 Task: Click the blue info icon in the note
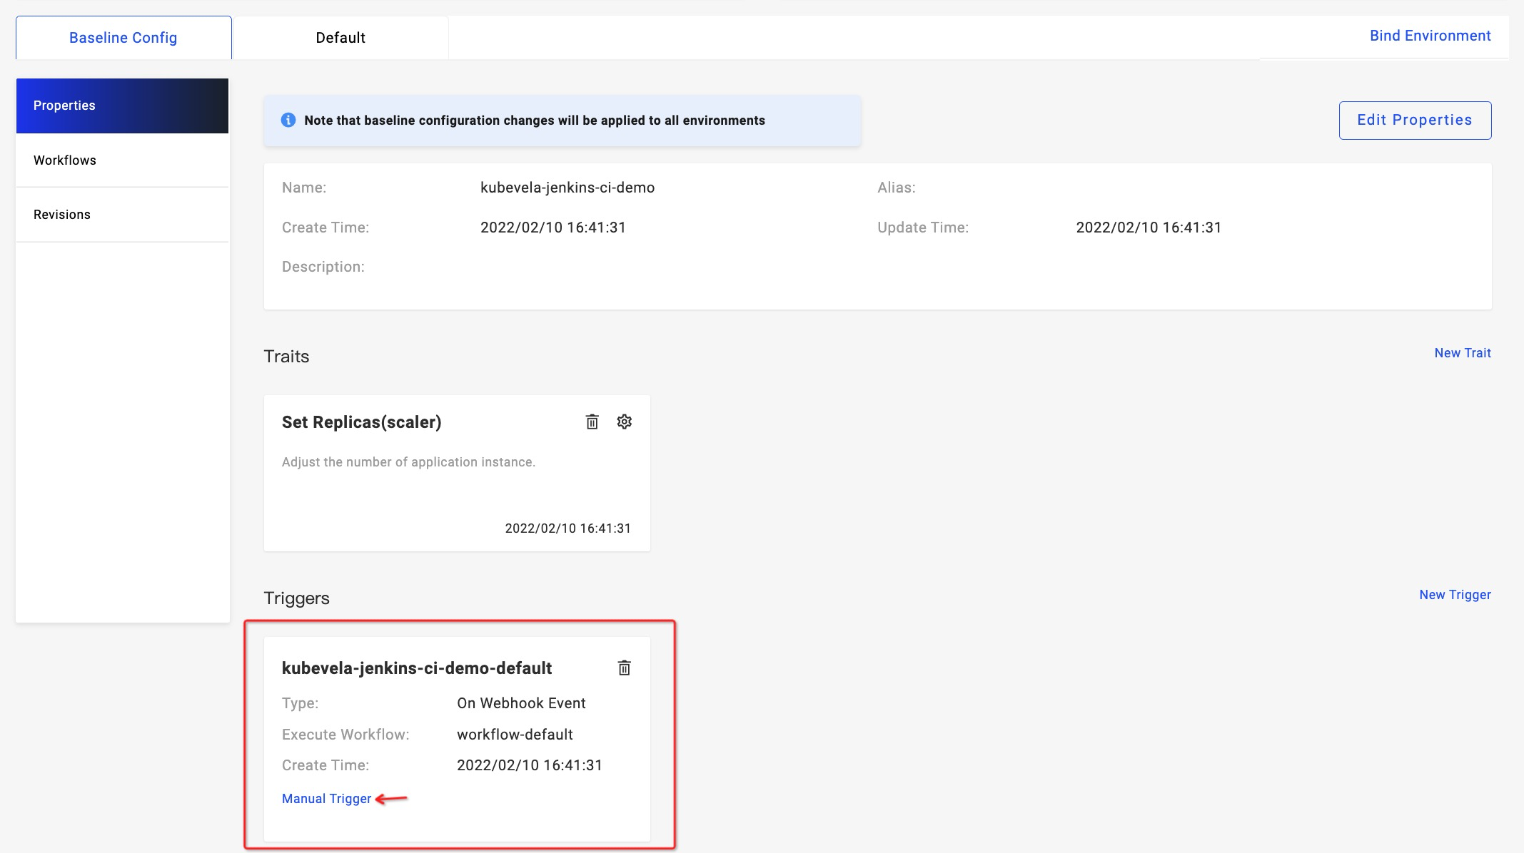(288, 120)
